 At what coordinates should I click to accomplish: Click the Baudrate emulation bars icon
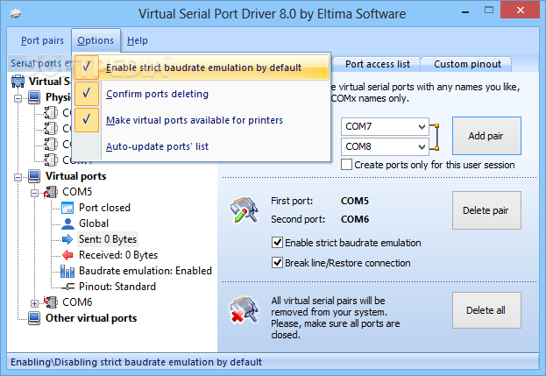67,271
